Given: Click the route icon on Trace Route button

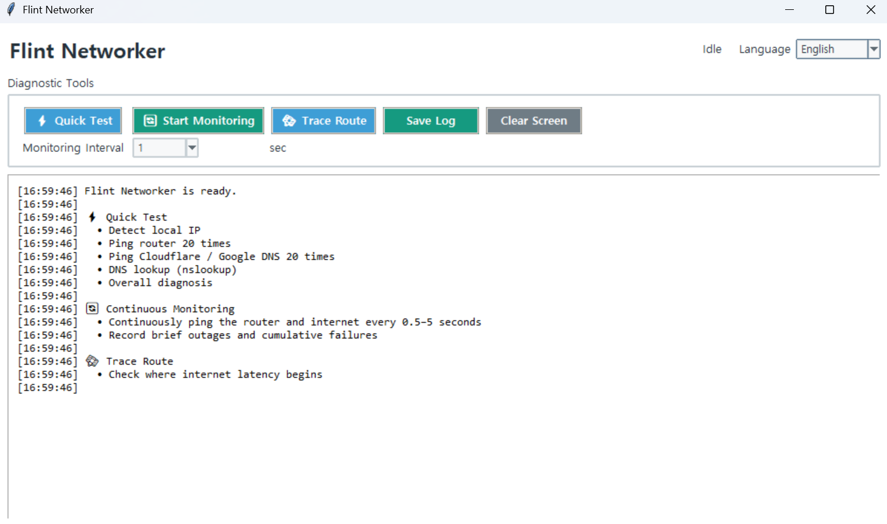Looking at the screenshot, I should click(289, 121).
